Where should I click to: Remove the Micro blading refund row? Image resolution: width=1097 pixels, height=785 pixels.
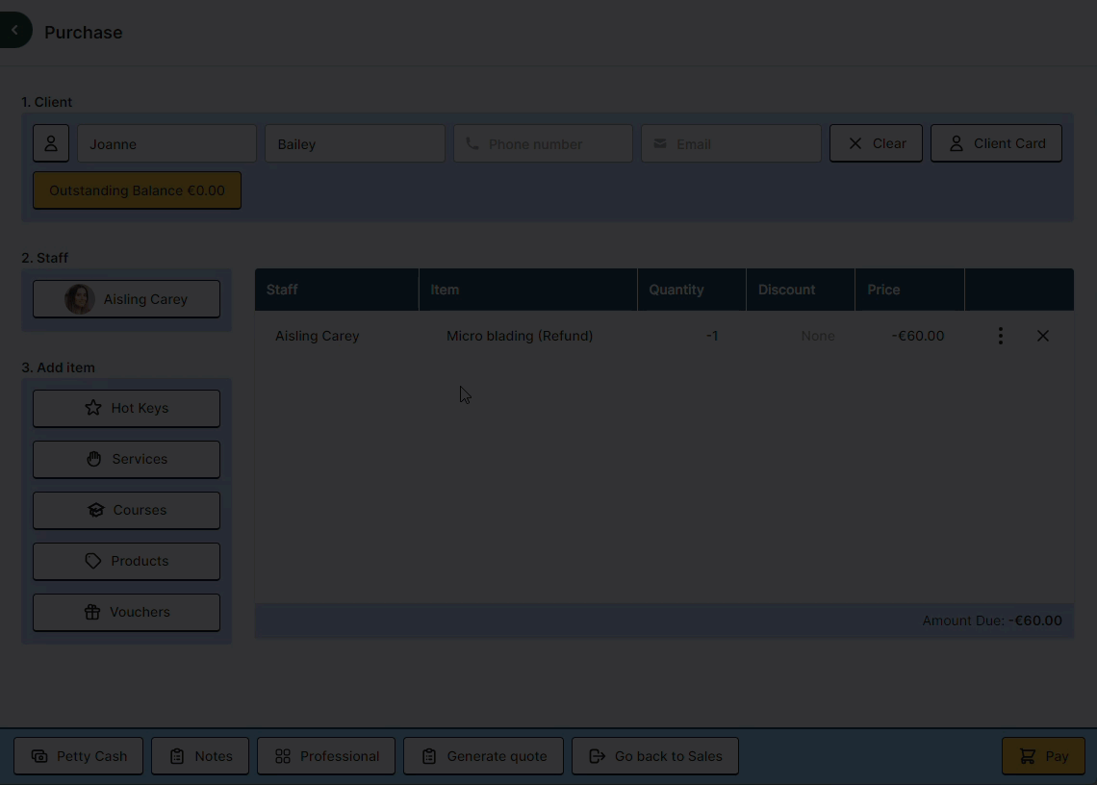coord(1042,336)
